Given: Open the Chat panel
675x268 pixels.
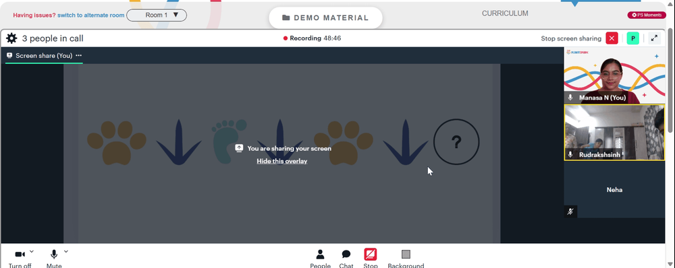Looking at the screenshot, I should tap(346, 259).
